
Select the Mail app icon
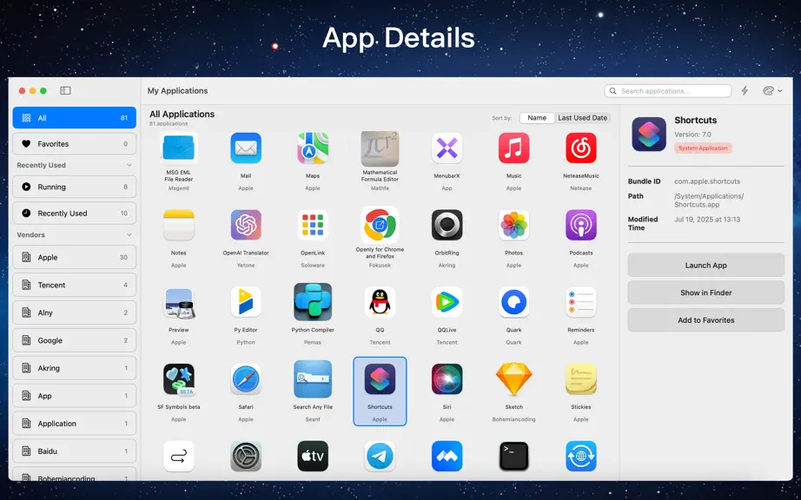tap(246, 148)
